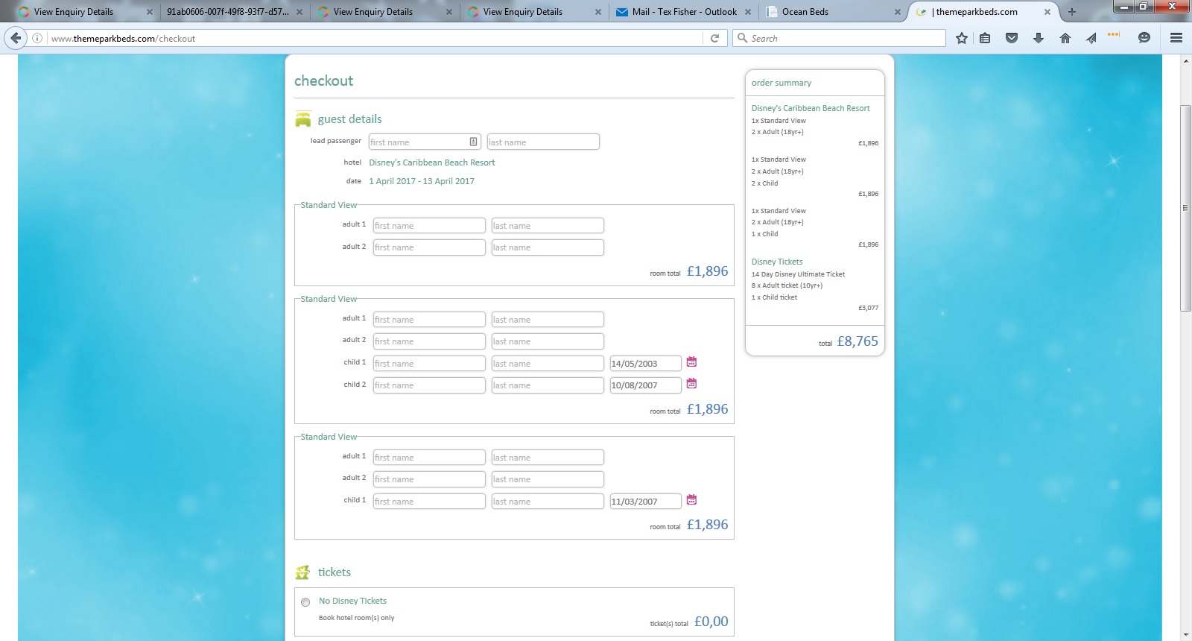Show site information for themeparkbeds.com

(37, 38)
